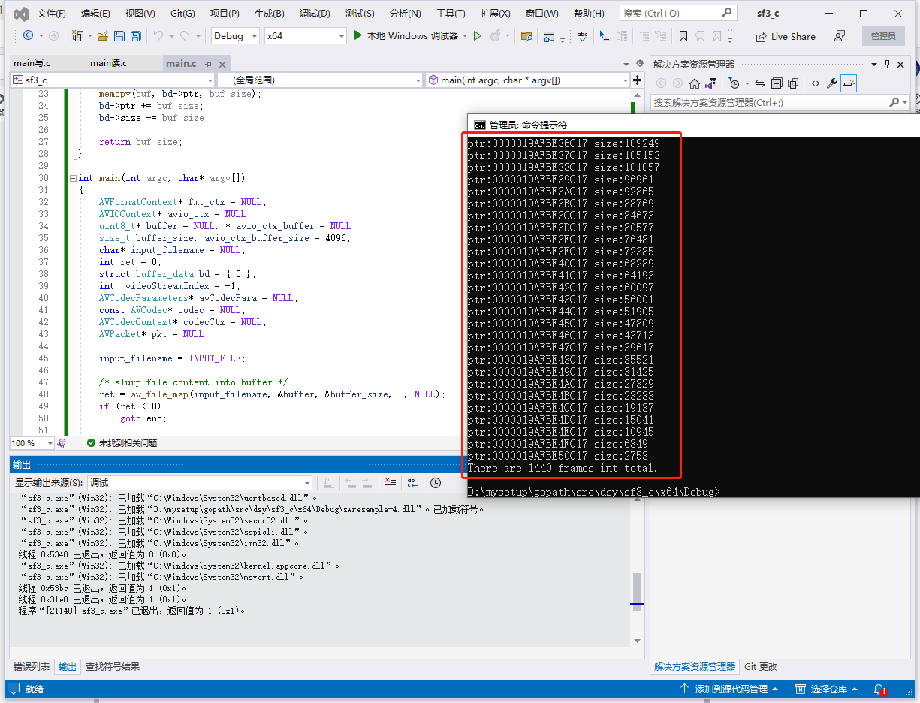The width and height of the screenshot is (920, 703).
Task: Start without debugging using the outlined play icon
Action: click(x=477, y=35)
